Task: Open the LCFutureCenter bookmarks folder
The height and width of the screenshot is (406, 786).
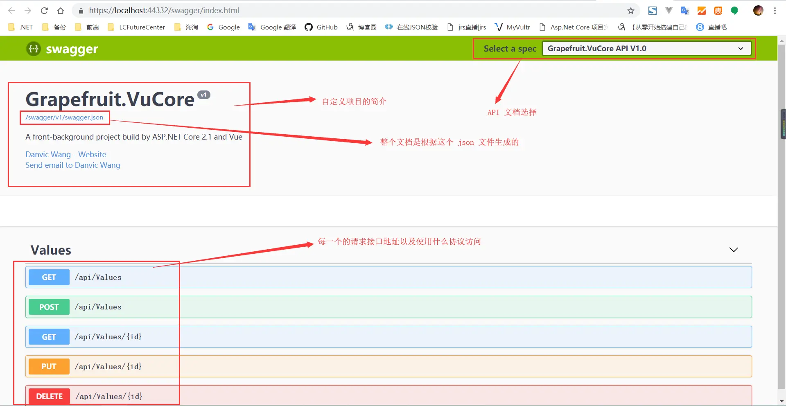Action: coord(136,27)
